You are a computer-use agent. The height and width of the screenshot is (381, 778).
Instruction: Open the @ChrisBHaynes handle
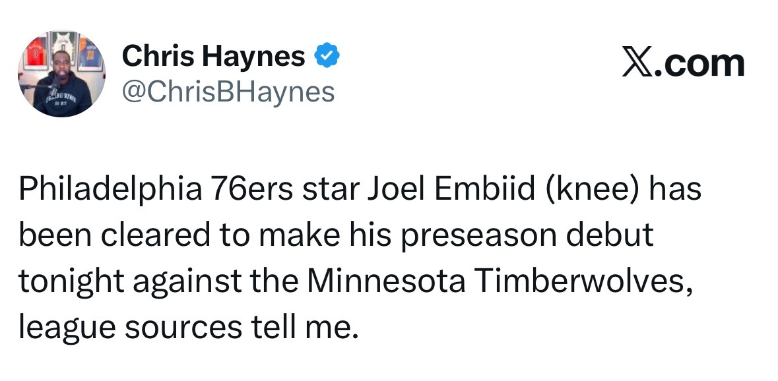point(228,92)
